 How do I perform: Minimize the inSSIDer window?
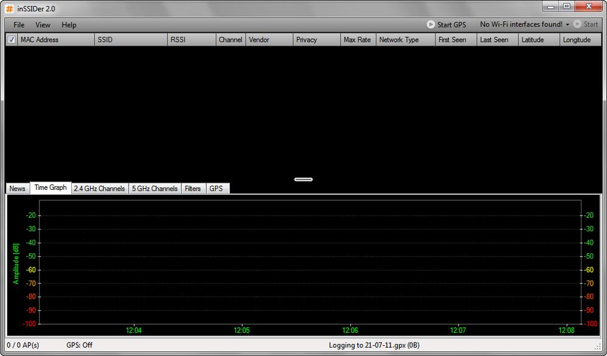550,7
